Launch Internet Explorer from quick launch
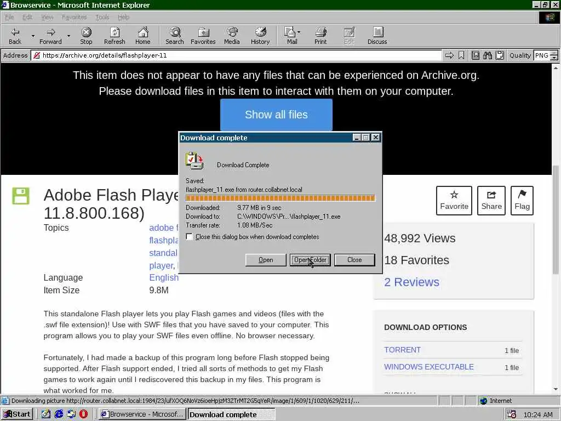 tap(59, 414)
